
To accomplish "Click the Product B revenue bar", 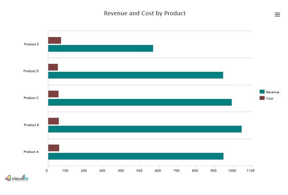I will [x=145, y=129].
